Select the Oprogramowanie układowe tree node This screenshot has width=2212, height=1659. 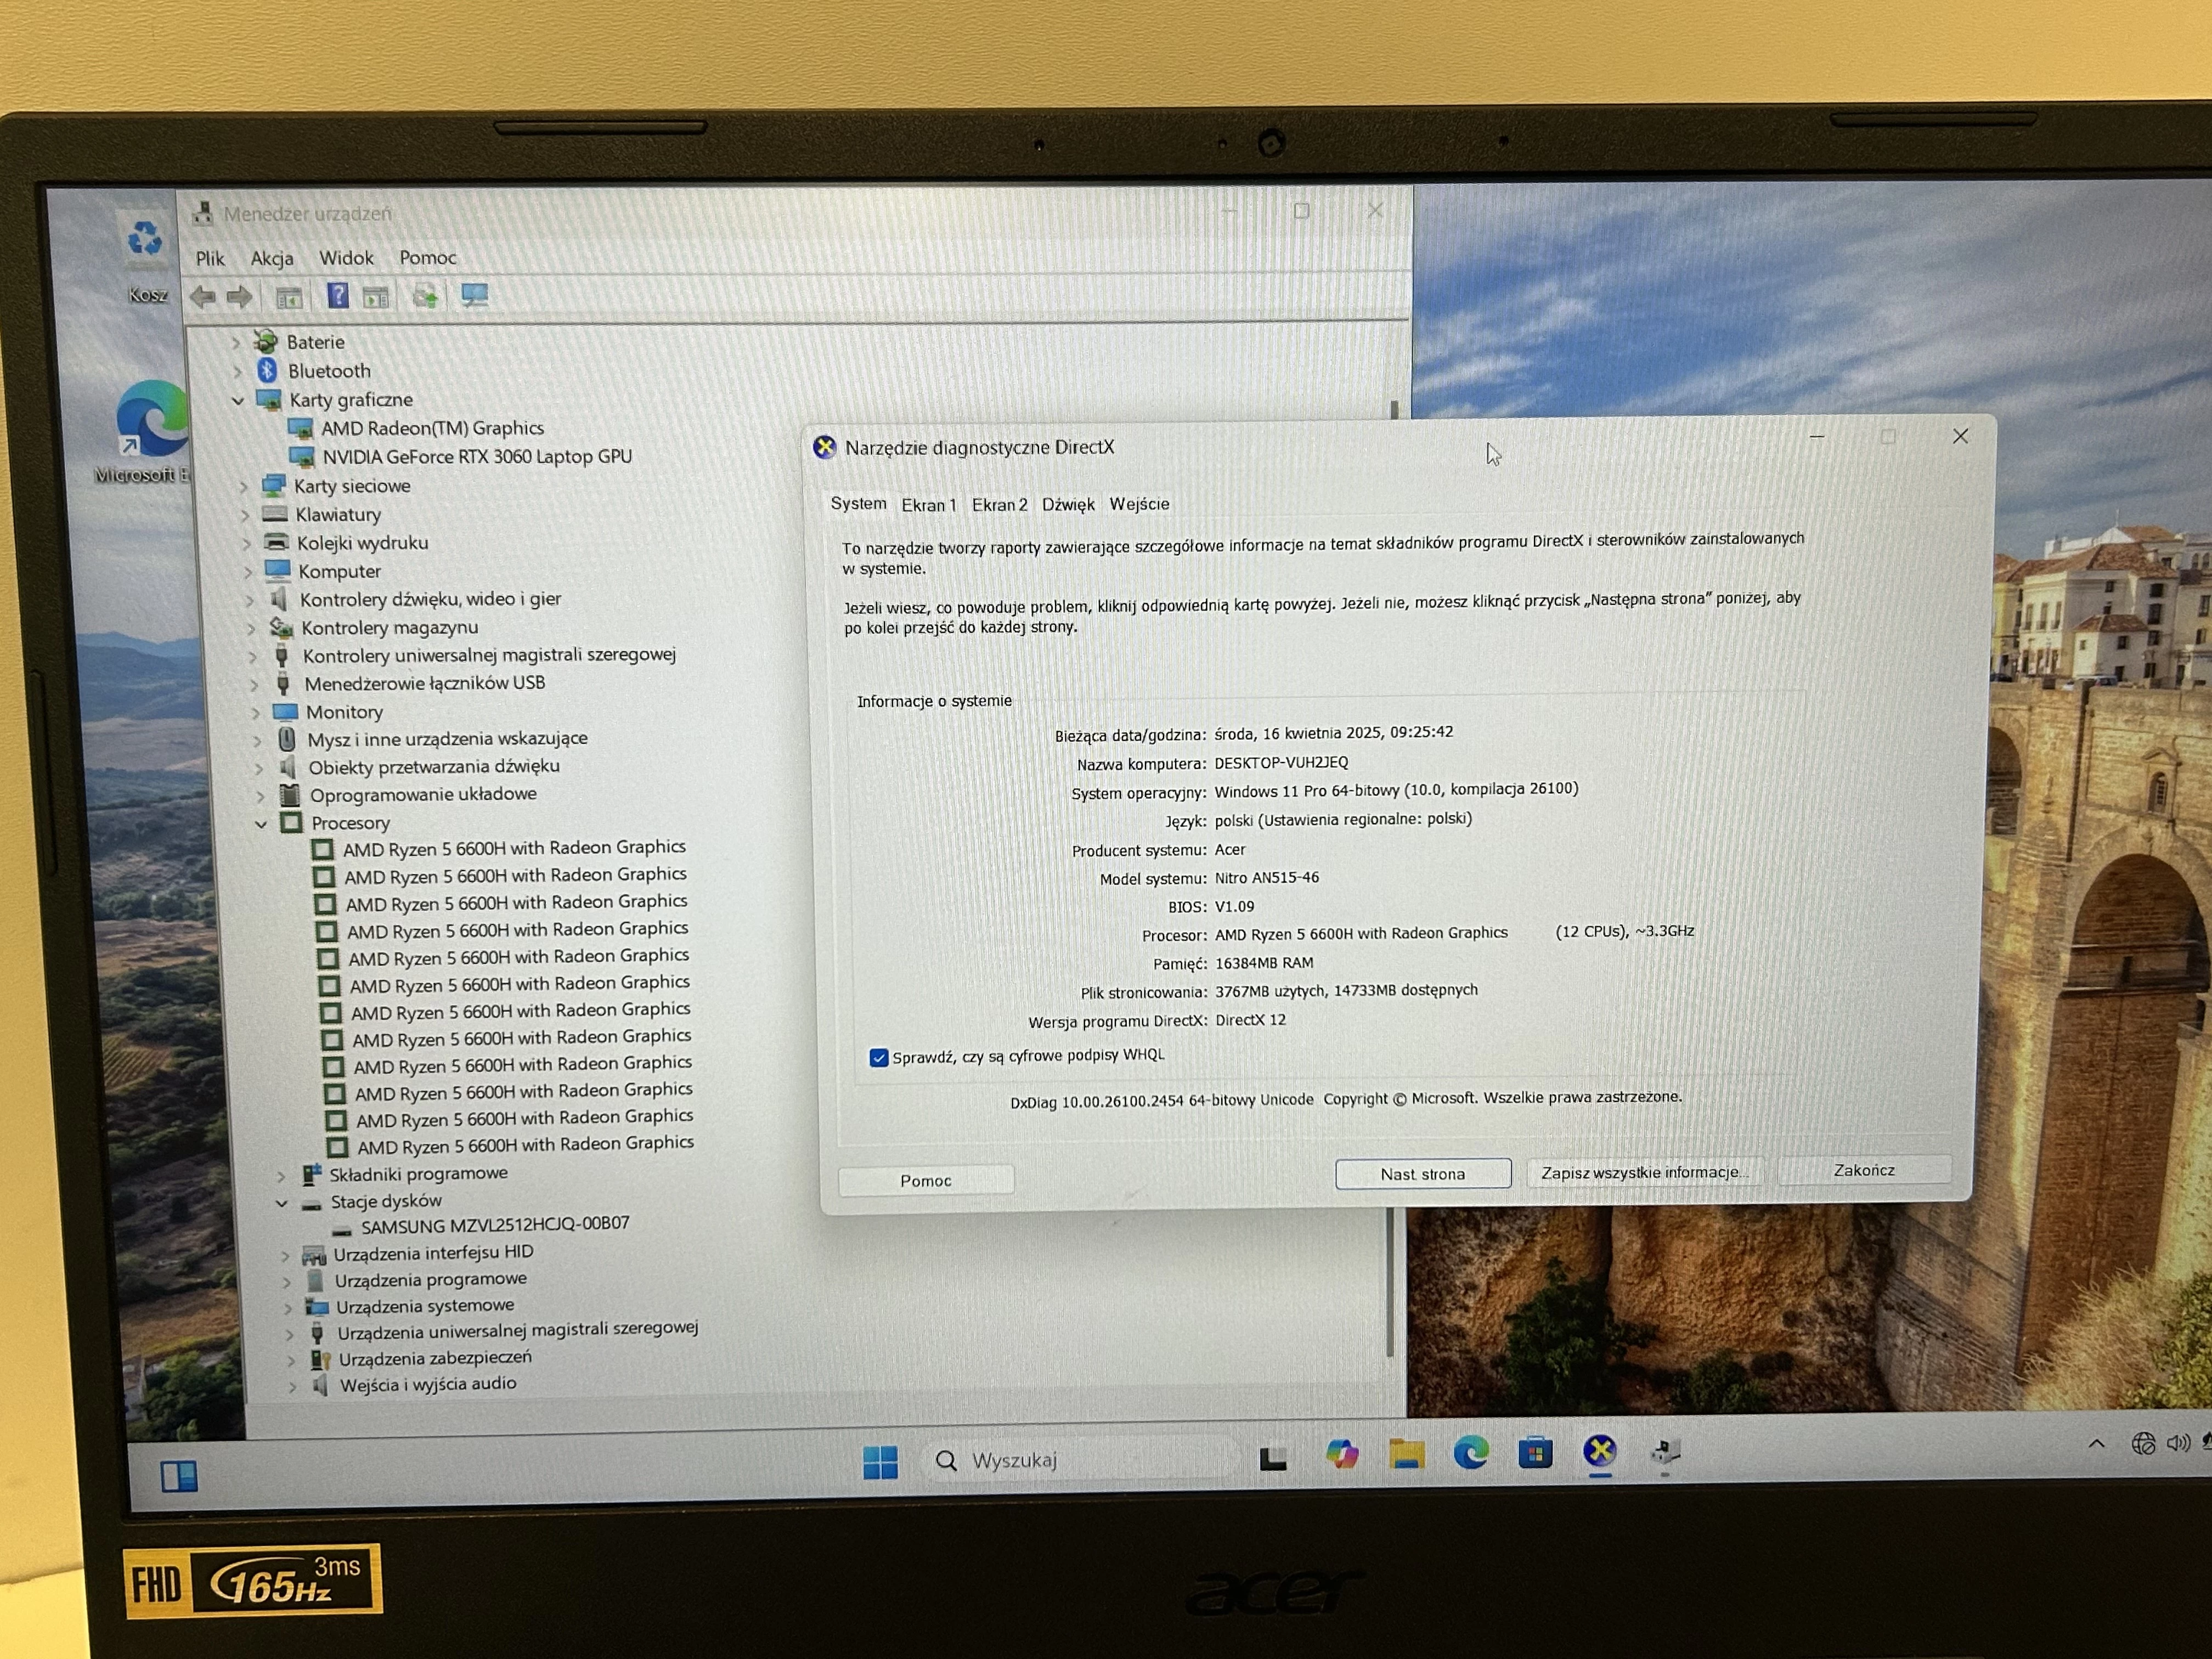point(407,795)
